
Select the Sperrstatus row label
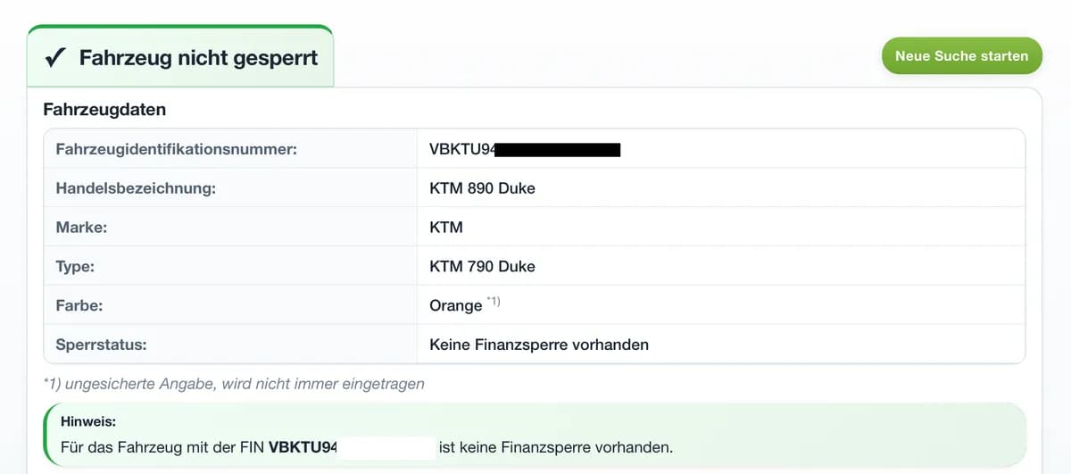101,344
